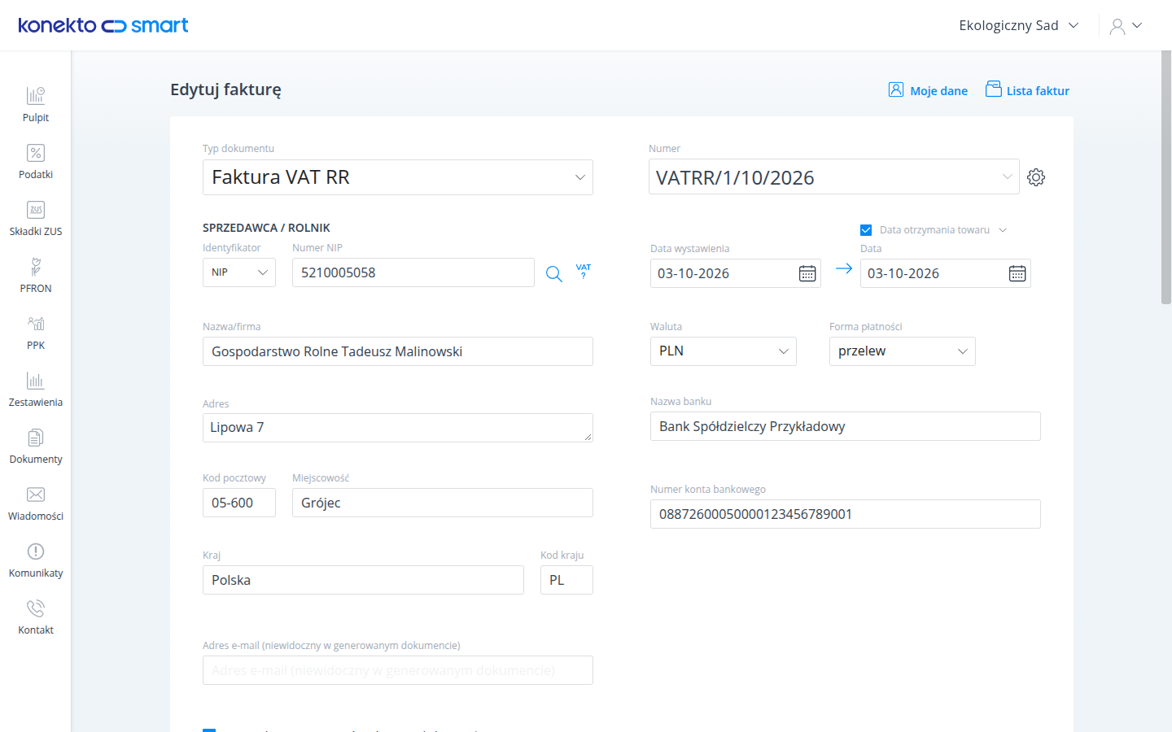This screenshot has width=1172, height=732.
Task: Open the Podatki percent icon
Action: click(x=36, y=153)
